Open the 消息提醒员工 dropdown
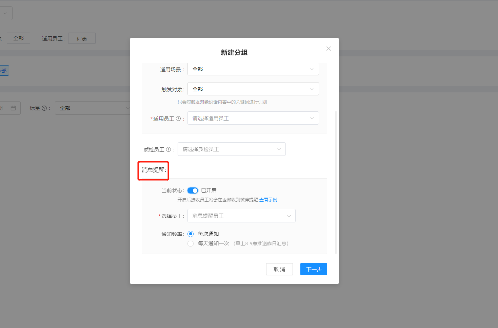The image size is (498, 328). pyautogui.click(x=241, y=216)
